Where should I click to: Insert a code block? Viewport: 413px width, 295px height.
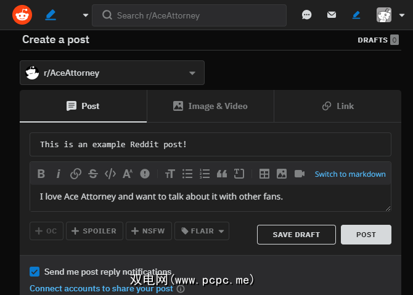click(239, 174)
